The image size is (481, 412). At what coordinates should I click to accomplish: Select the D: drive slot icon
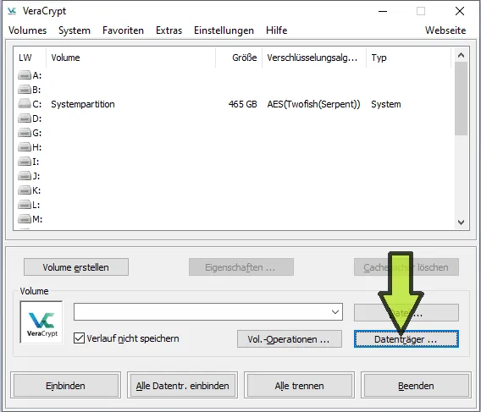tap(25, 118)
